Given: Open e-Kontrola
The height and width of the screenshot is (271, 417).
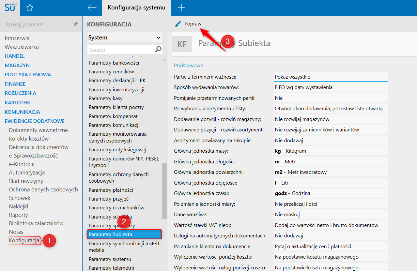Looking at the screenshot, I should (22, 164).
